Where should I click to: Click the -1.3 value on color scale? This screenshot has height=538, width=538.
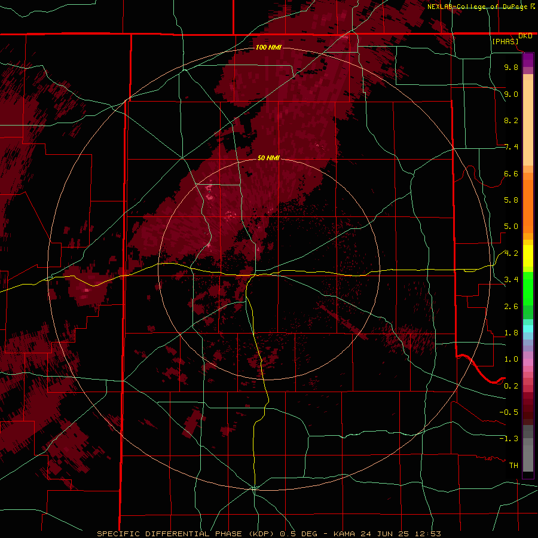click(x=509, y=439)
